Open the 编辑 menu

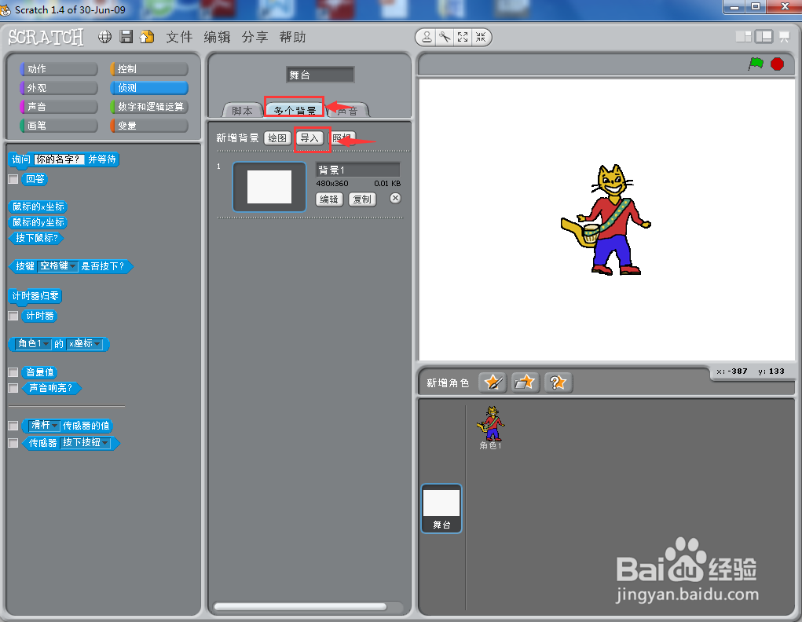click(217, 37)
